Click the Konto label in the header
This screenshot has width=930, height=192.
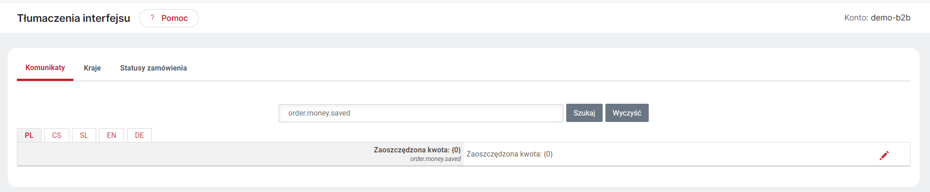[856, 18]
